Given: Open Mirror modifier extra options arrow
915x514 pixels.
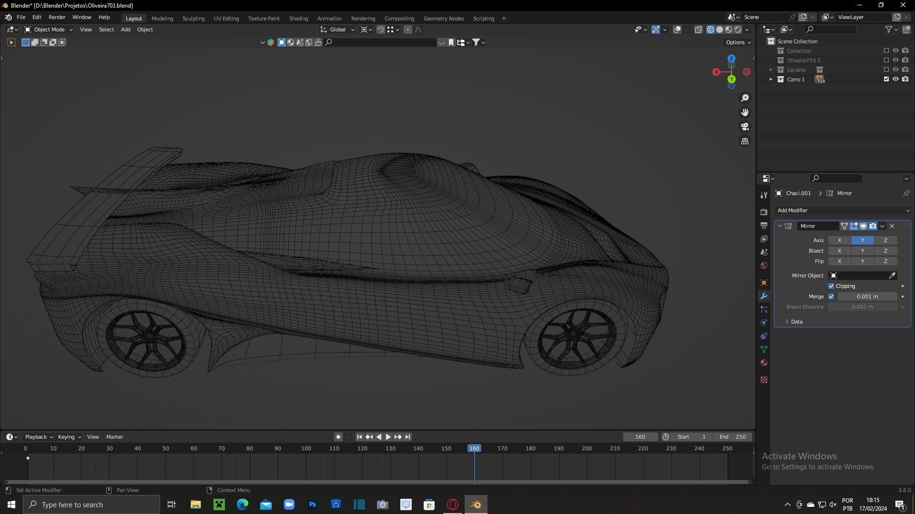Looking at the screenshot, I should coord(883,226).
